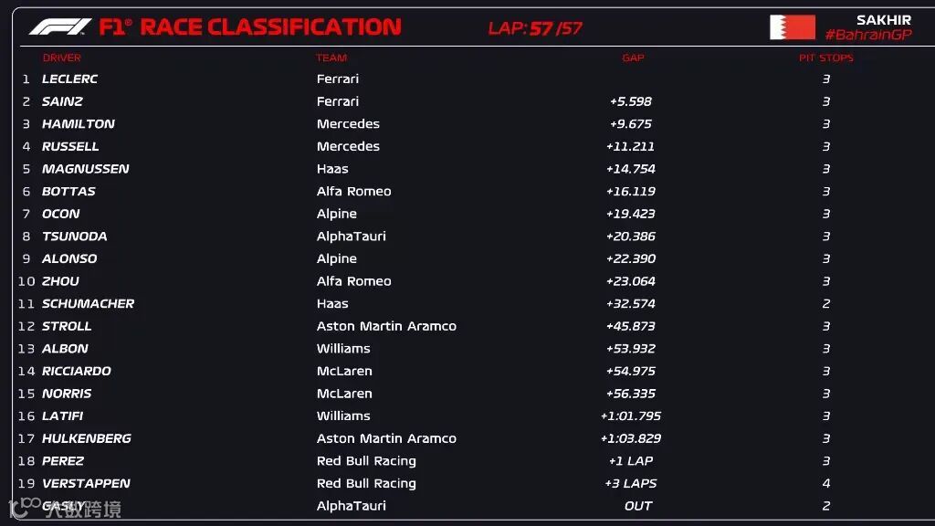Select the Red Bull Racing team for PEREZ
Viewport: 935px width, 526px height.
[366, 461]
